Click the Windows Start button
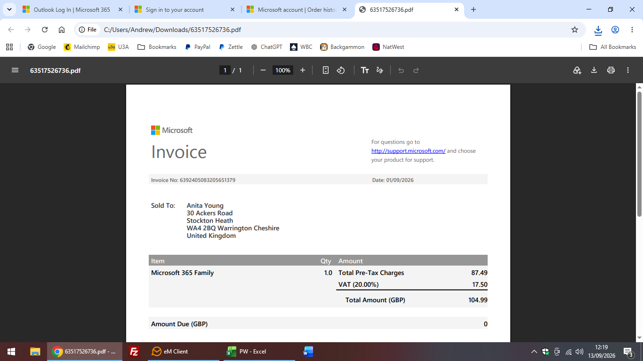 point(11,352)
